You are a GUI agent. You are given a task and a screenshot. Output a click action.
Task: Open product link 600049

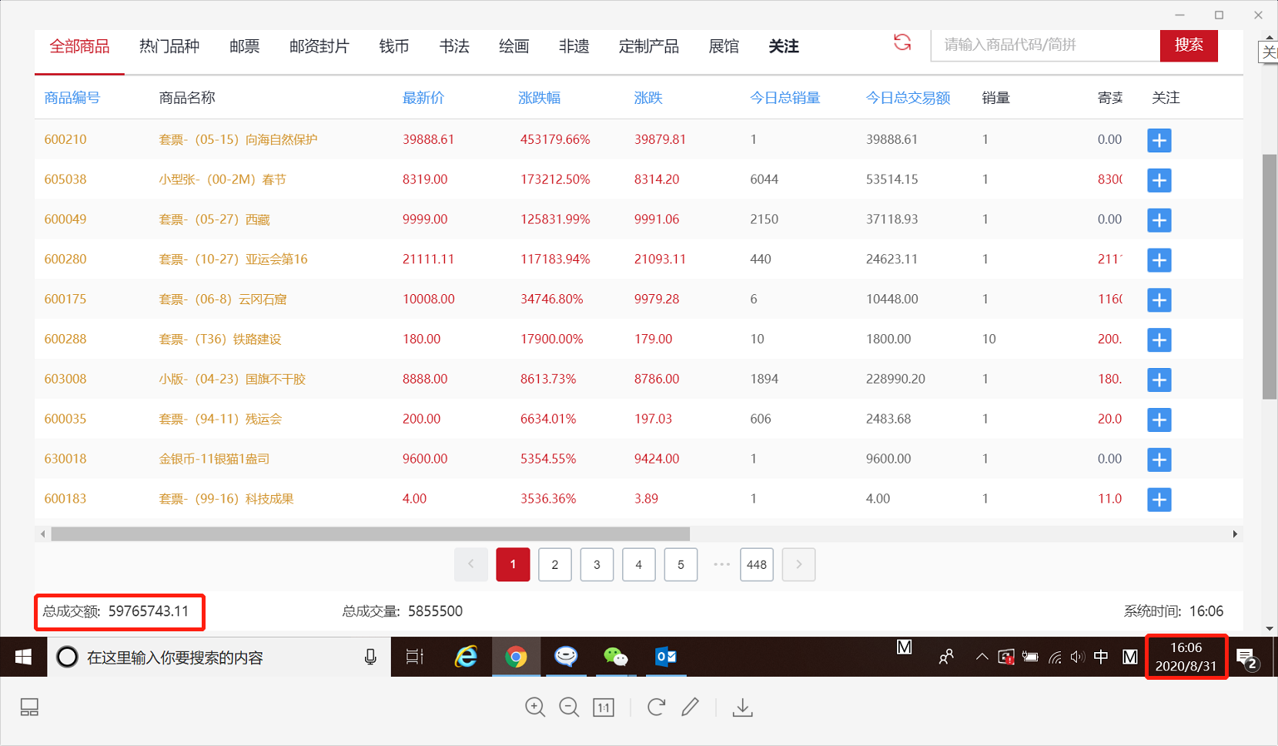(65, 219)
